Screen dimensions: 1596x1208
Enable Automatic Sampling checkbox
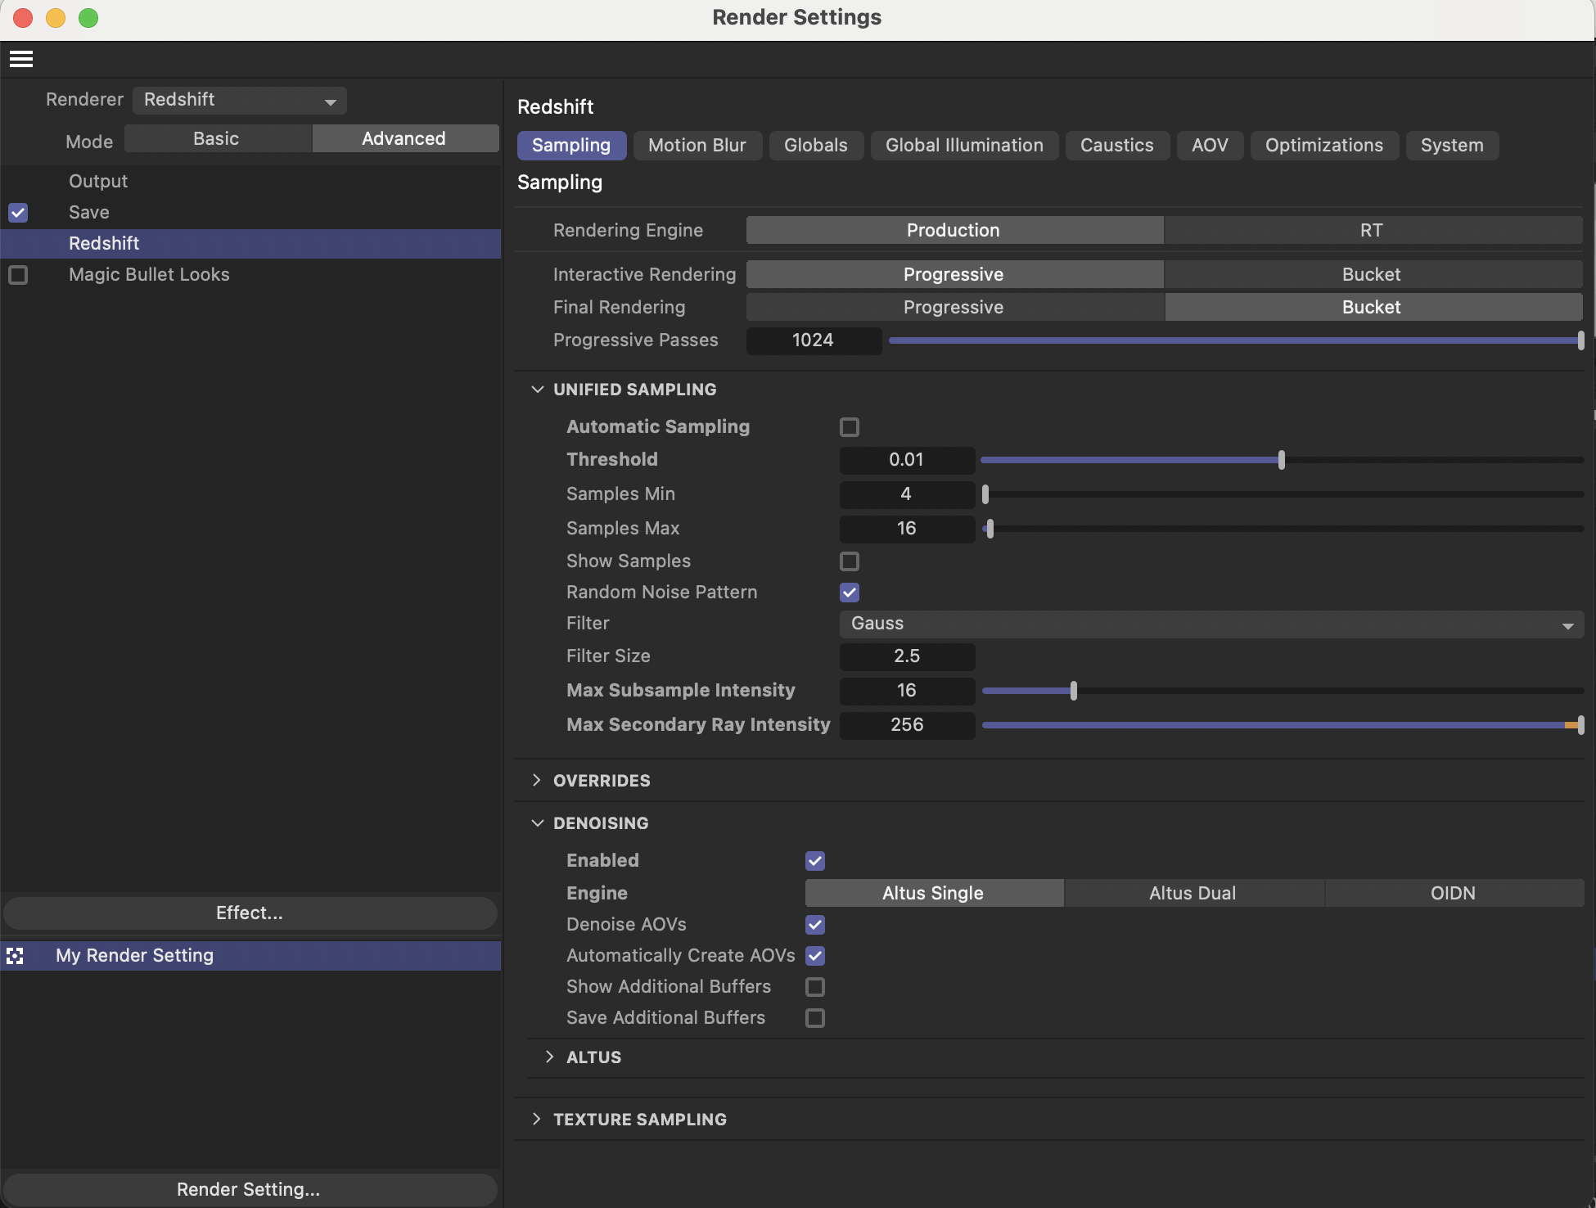(850, 427)
